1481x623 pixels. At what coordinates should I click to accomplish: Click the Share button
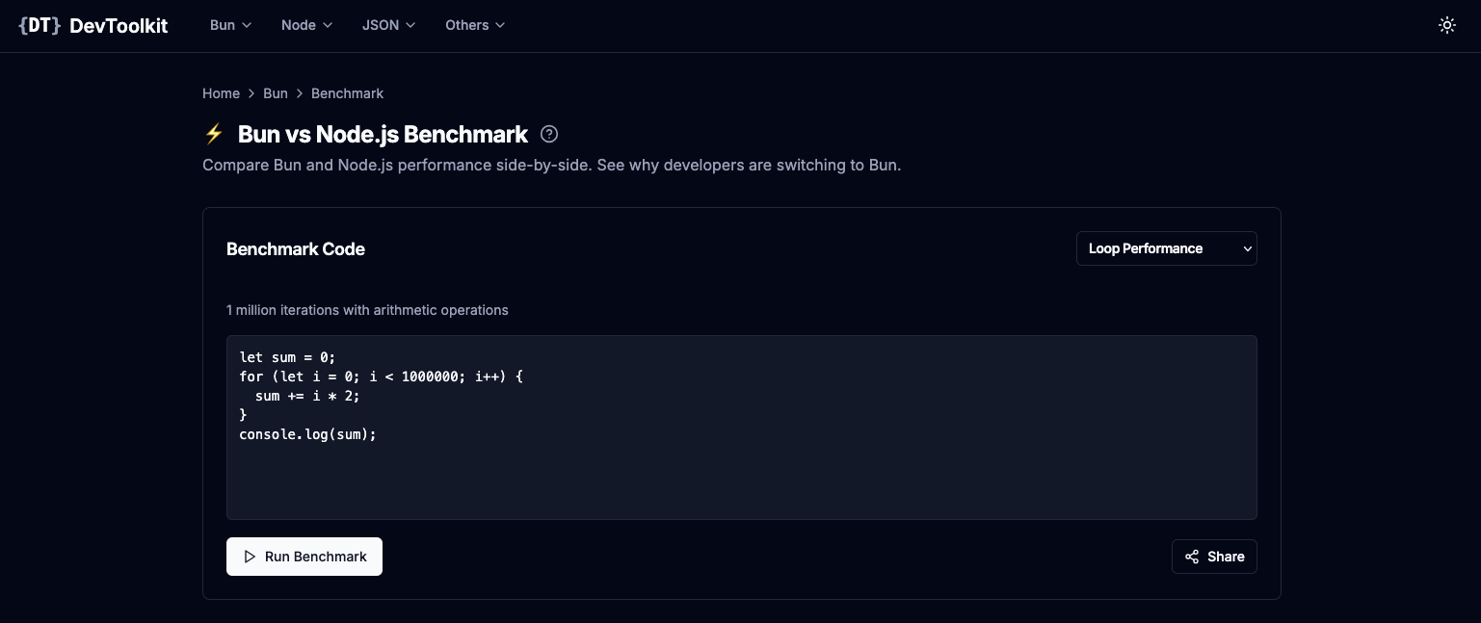click(x=1214, y=557)
